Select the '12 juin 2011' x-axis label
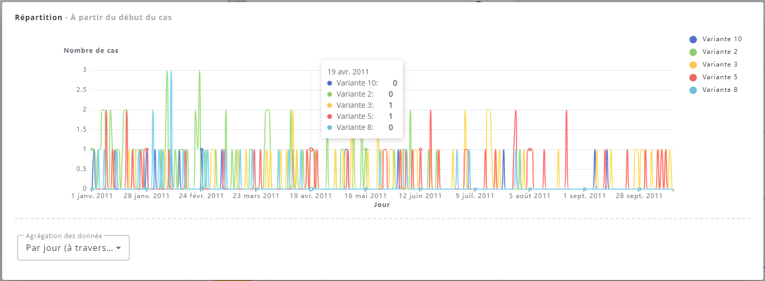Screen dimensions: 765x281 click(x=420, y=196)
